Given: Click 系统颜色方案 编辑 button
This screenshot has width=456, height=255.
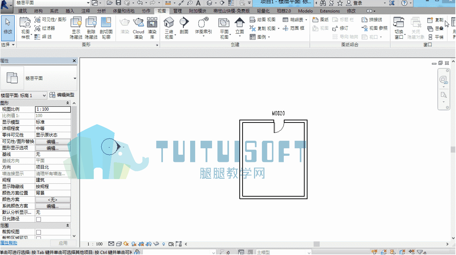Looking at the screenshot, I should (x=53, y=206).
